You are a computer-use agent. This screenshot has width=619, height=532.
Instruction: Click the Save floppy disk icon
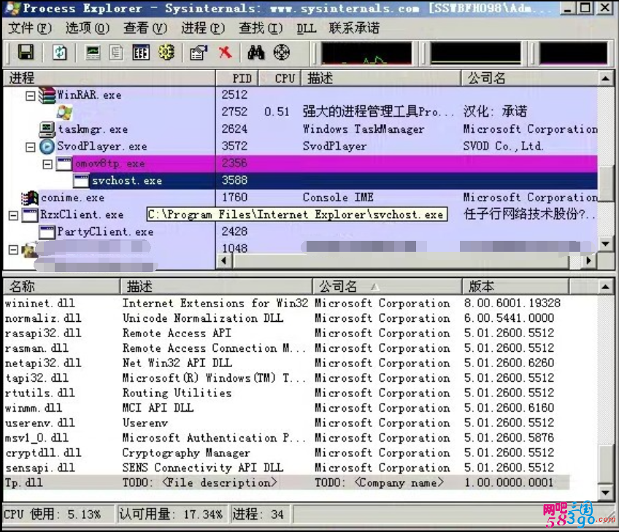(26, 53)
